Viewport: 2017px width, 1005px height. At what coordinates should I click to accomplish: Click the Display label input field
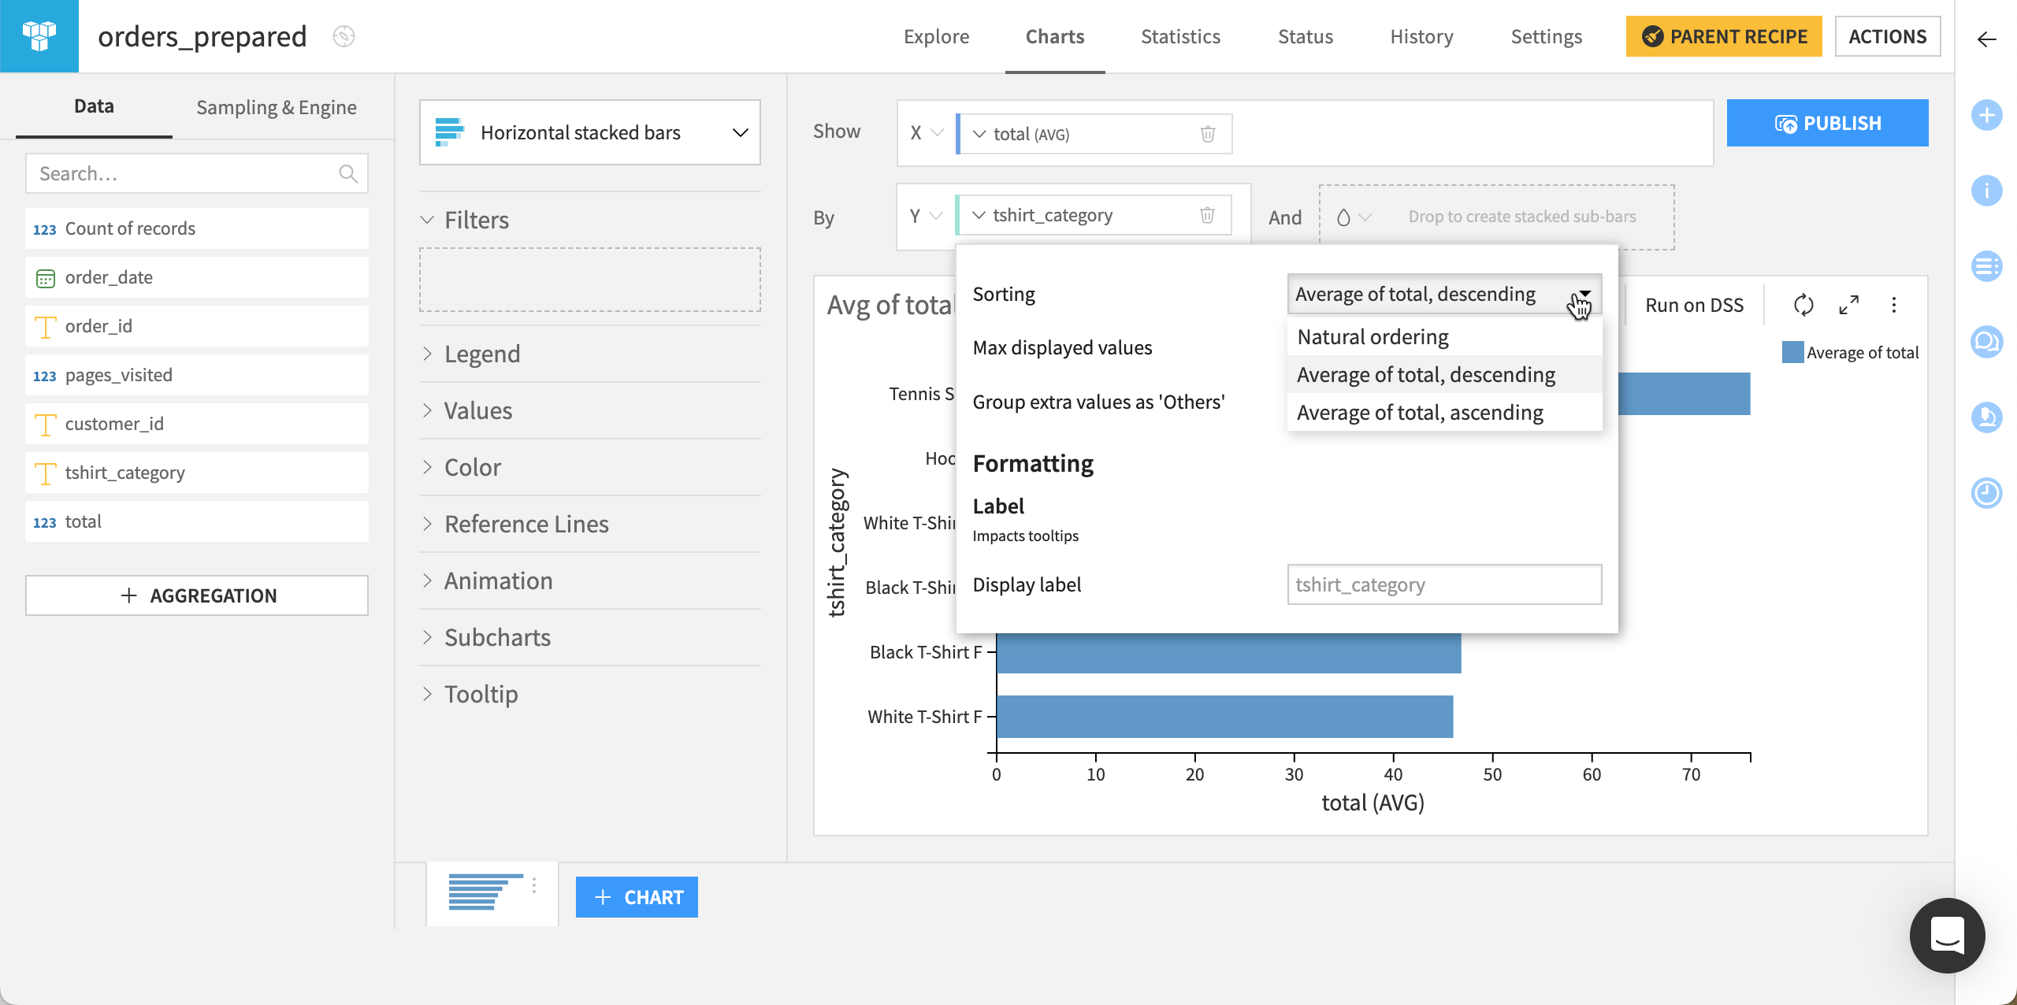click(1444, 584)
